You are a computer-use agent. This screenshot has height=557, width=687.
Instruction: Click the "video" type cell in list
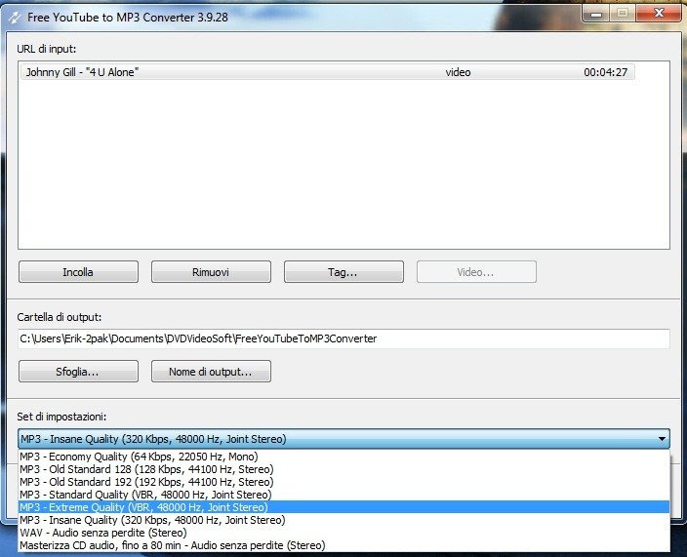click(458, 72)
